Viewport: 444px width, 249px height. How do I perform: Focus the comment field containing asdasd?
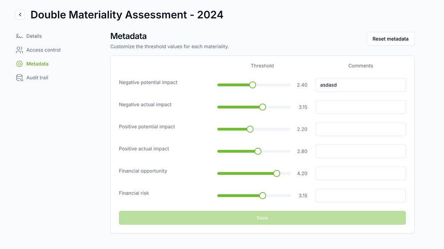click(x=361, y=85)
